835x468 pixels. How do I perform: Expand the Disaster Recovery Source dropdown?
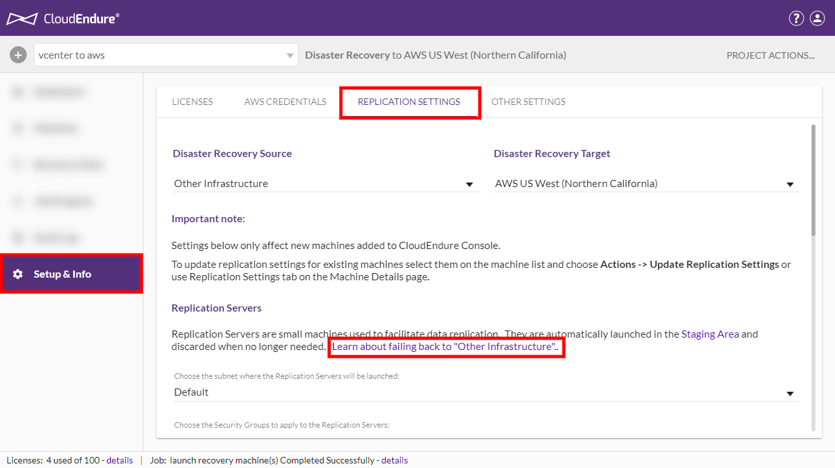324,184
